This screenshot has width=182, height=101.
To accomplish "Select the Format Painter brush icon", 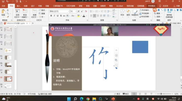I will coord(8,17).
